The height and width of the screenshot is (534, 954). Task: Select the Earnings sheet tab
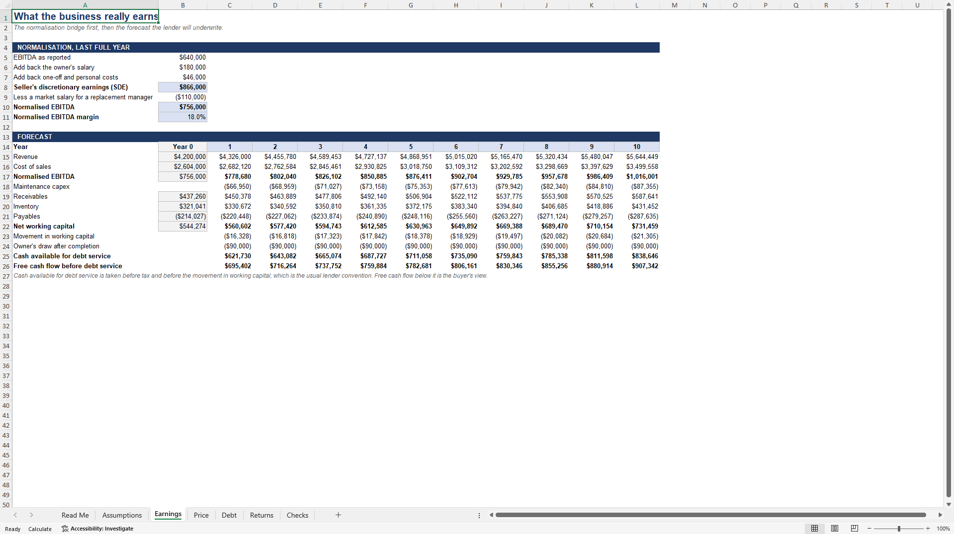pyautogui.click(x=168, y=514)
